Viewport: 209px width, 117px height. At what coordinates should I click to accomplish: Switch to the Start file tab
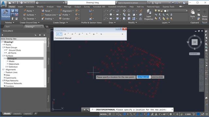click(x=8, y=27)
